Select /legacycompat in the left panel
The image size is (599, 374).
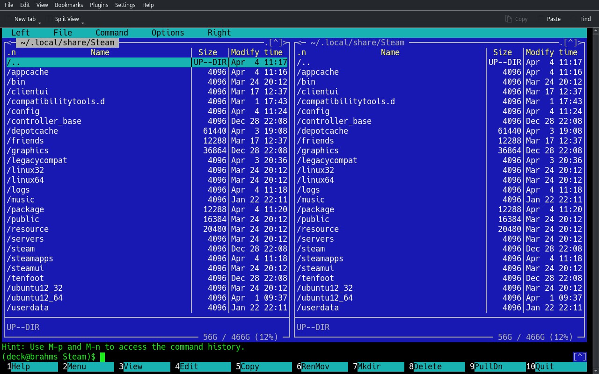[147, 160]
